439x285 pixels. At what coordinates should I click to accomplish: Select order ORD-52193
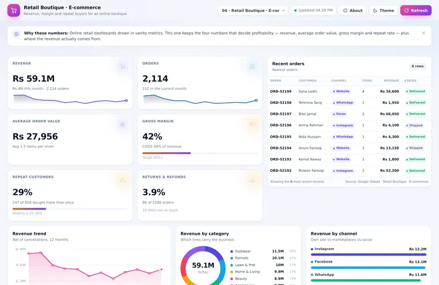click(349, 159)
